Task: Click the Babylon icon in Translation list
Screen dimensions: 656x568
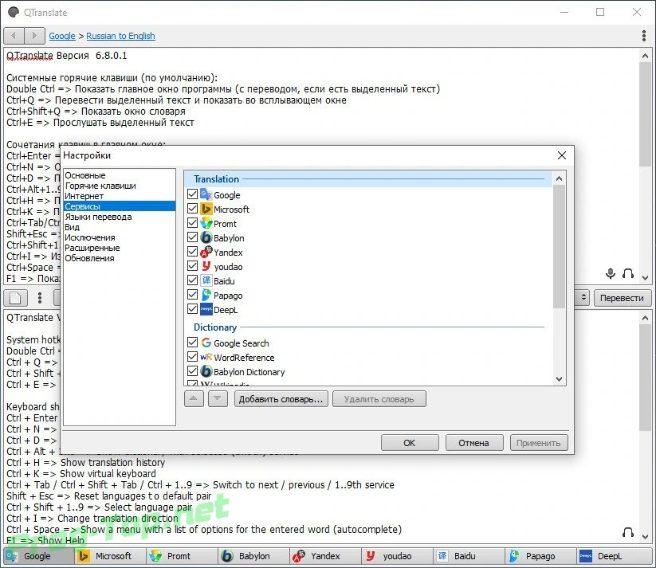Action: point(206,237)
